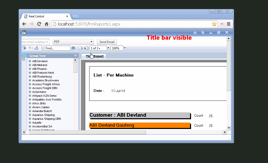Collapse the Group Tree panel
268x163 pixels.
tap(76, 56)
